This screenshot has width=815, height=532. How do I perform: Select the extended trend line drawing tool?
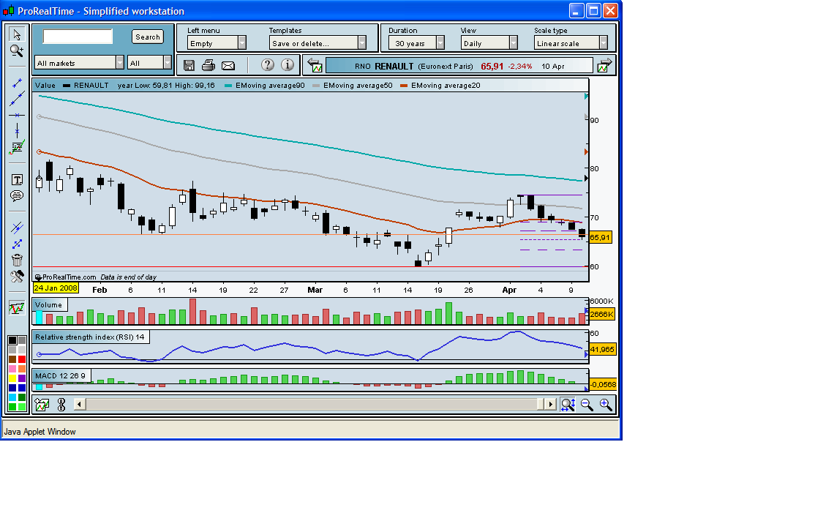(x=17, y=98)
